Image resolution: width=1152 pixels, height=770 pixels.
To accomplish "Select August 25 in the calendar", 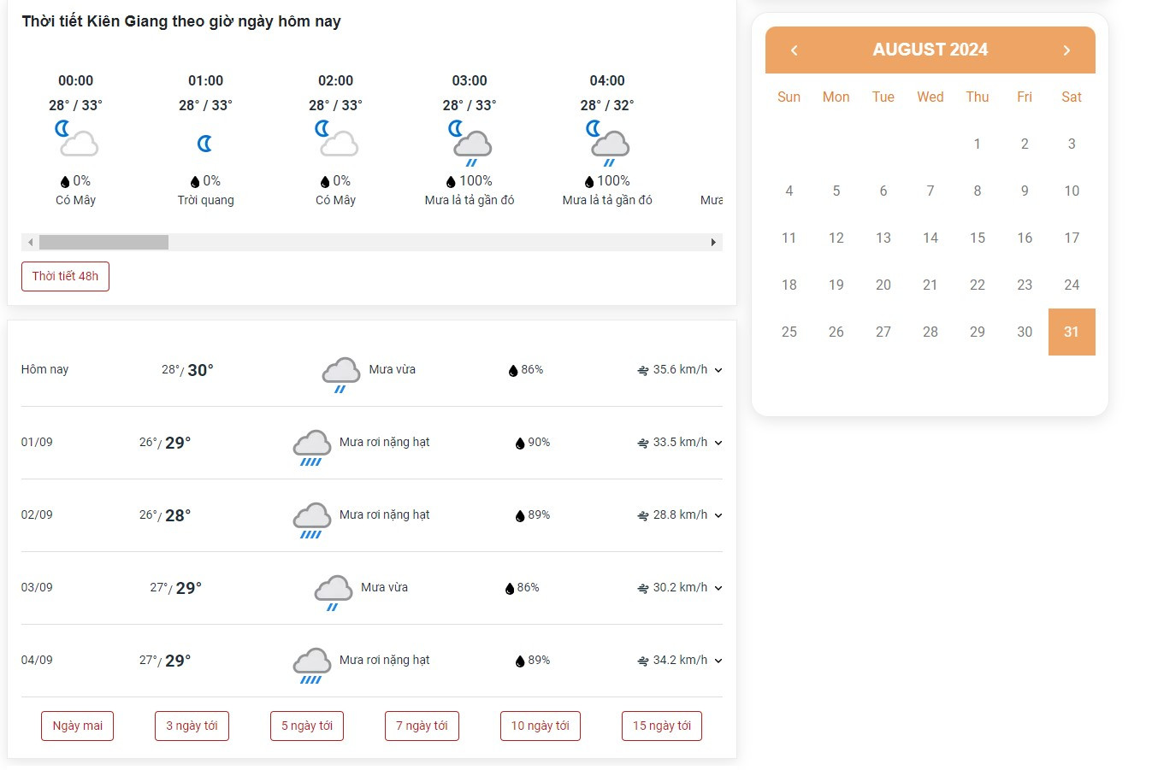I will [789, 332].
